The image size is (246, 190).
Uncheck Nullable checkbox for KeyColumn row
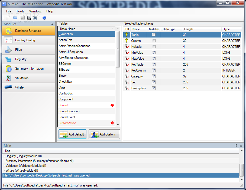[154, 70]
